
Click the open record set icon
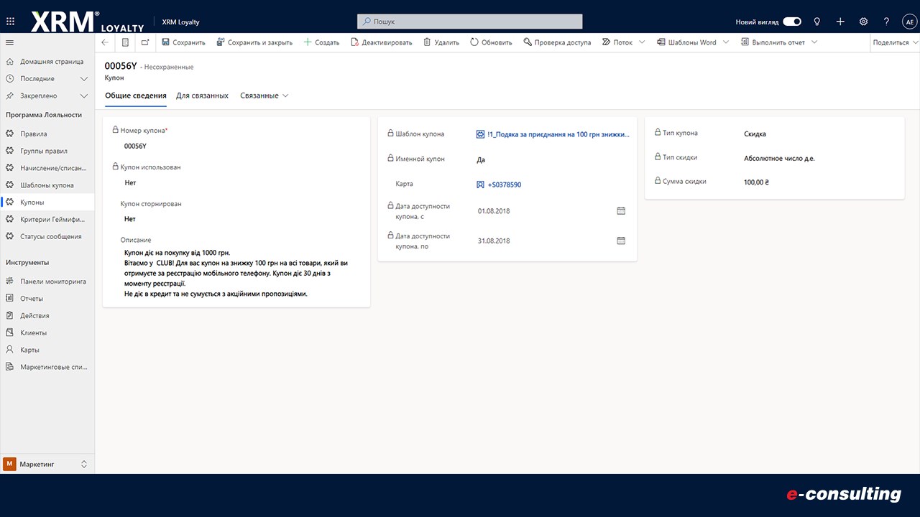point(125,42)
